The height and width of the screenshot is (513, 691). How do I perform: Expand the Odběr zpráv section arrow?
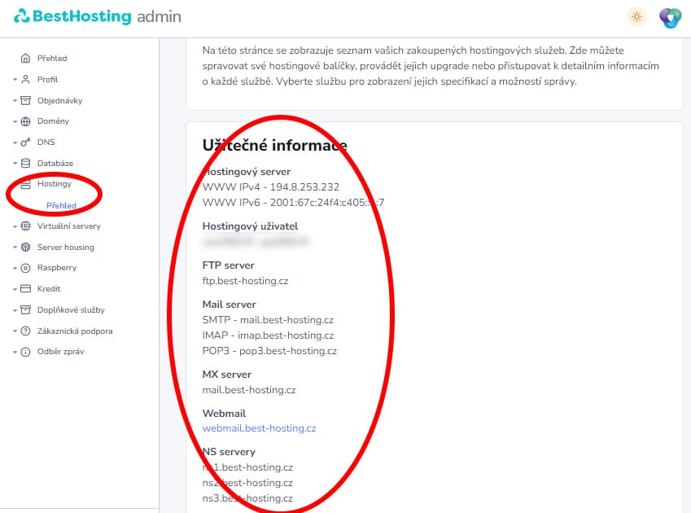pyautogui.click(x=15, y=352)
